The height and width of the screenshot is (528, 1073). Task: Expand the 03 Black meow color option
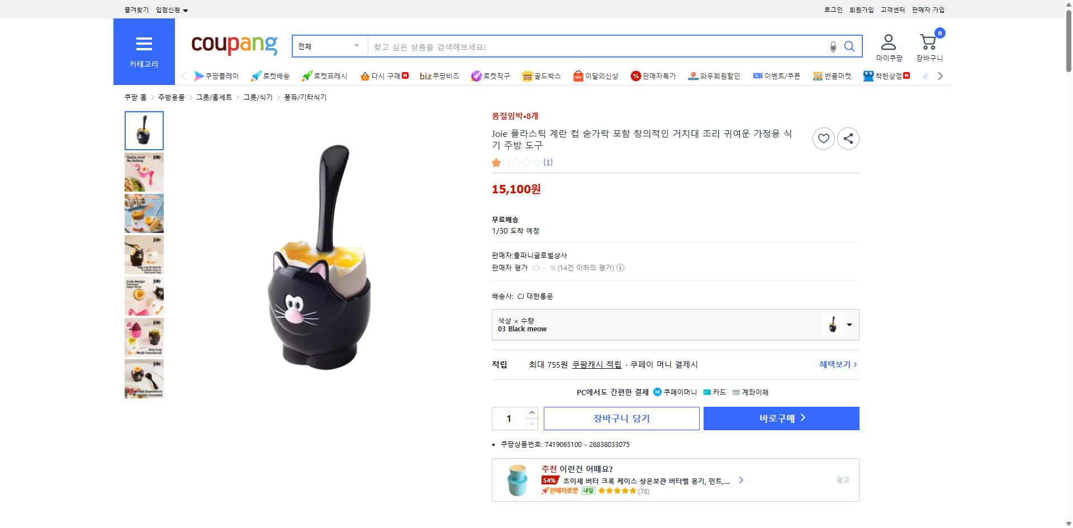[848, 325]
